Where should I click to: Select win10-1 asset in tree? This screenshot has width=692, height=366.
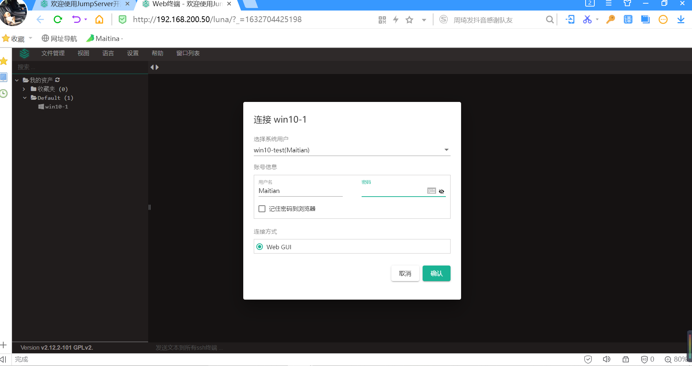pyautogui.click(x=53, y=107)
